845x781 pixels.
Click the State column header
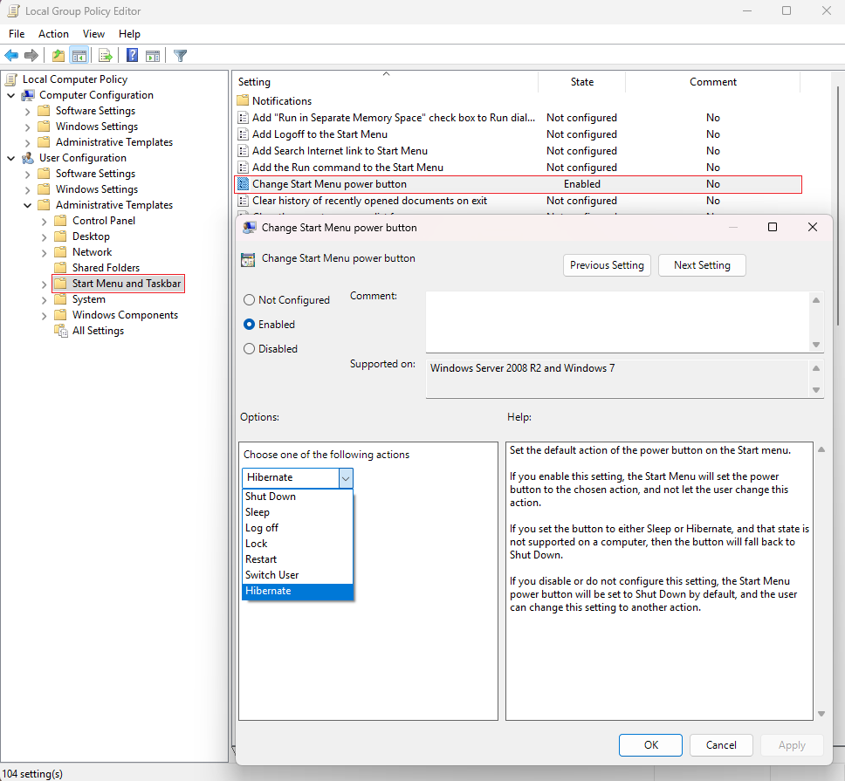click(x=582, y=82)
